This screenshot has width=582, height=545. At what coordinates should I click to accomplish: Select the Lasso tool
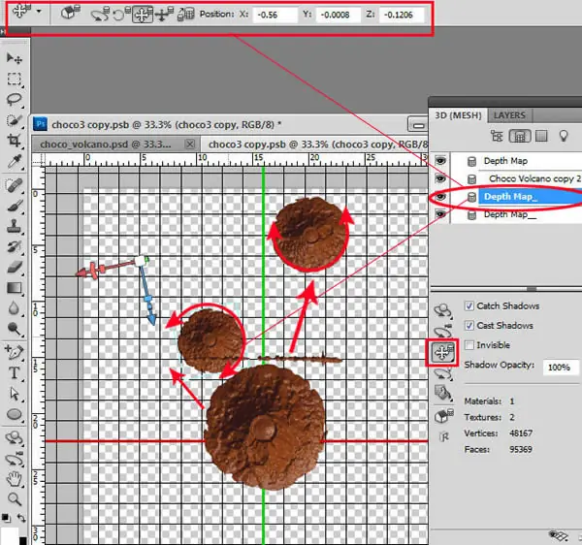(x=15, y=99)
